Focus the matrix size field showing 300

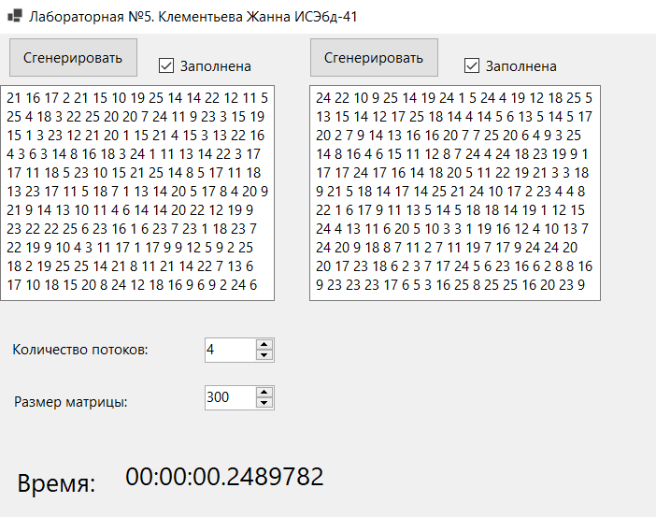[229, 397]
